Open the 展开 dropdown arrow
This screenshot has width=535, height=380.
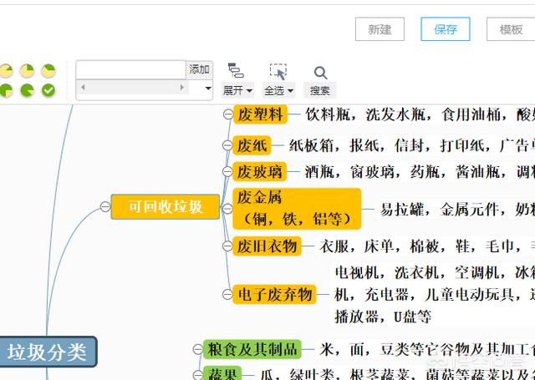(x=249, y=91)
